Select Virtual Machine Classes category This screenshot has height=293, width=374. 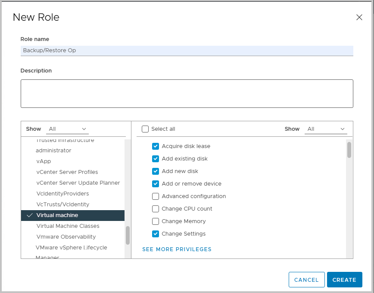pos(68,226)
